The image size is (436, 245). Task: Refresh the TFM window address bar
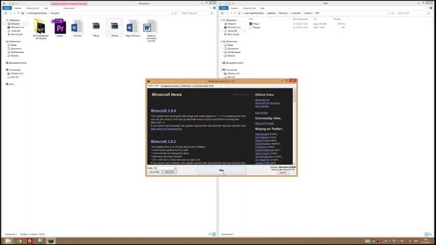coord(392,13)
